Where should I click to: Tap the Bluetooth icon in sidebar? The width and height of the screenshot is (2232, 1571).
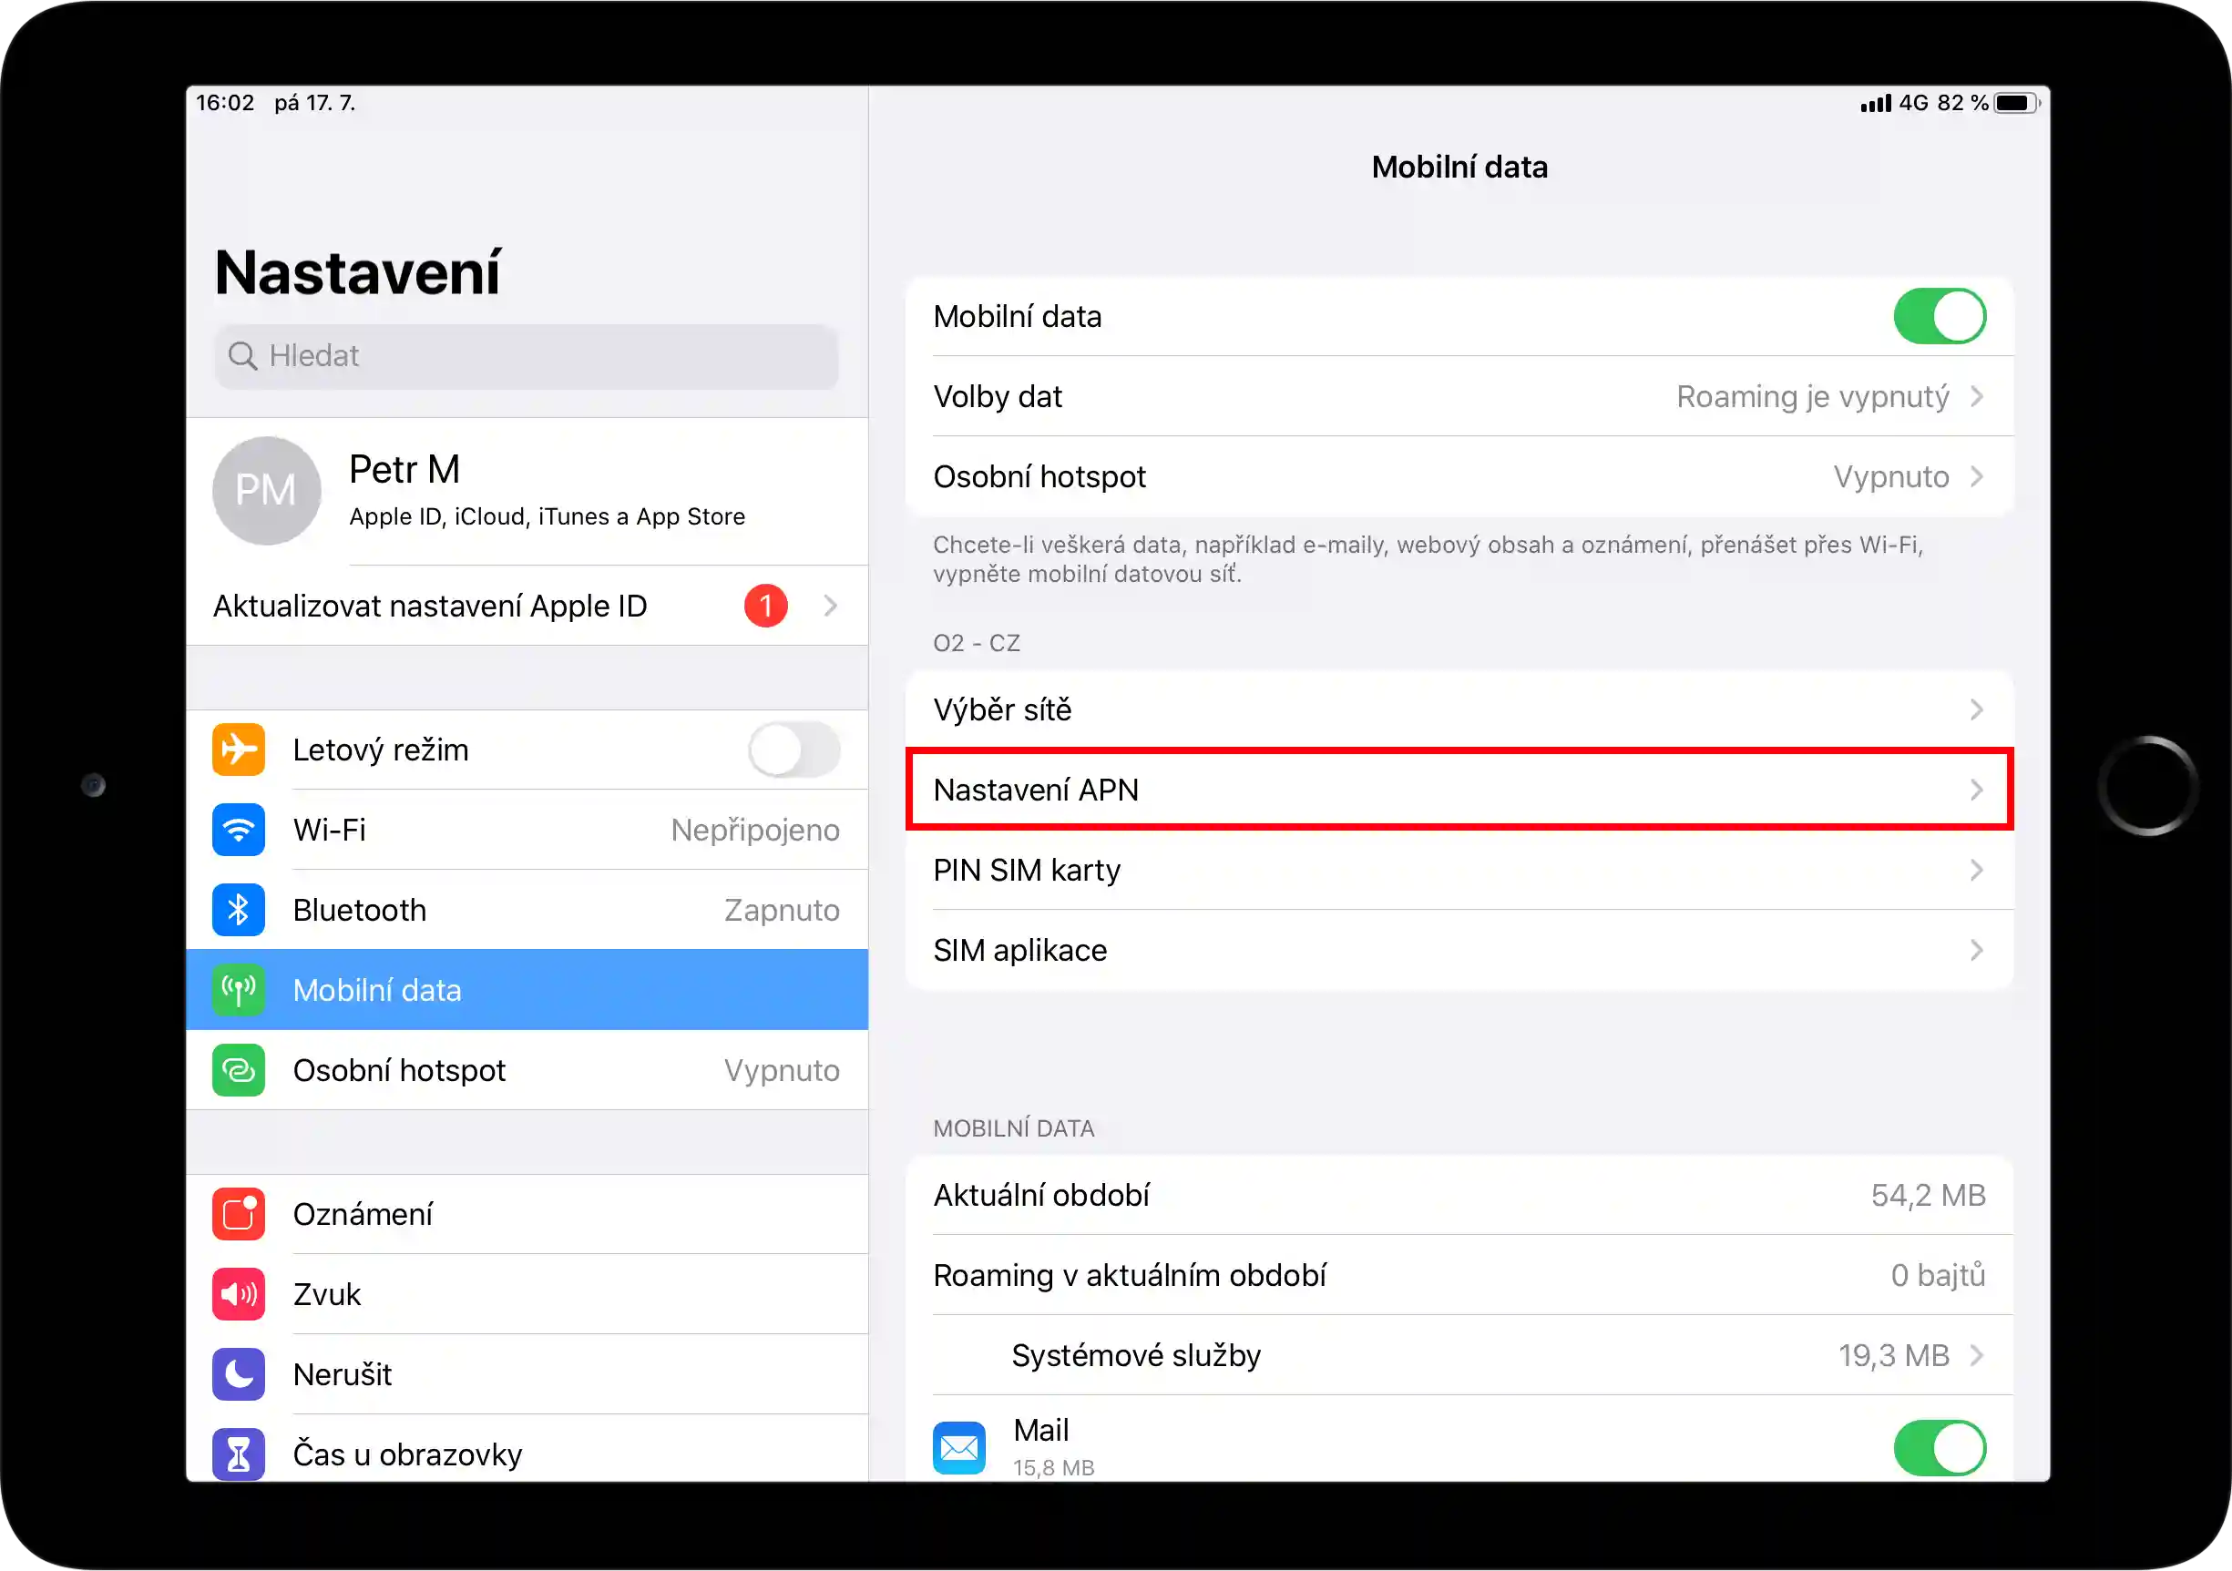[238, 910]
